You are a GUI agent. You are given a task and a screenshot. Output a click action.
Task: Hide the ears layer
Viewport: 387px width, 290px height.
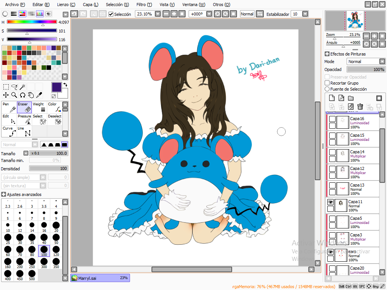tap(330, 252)
